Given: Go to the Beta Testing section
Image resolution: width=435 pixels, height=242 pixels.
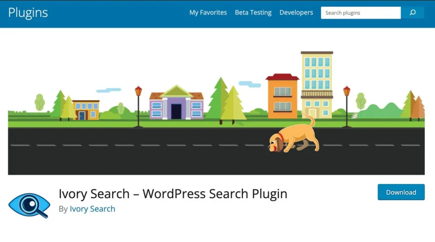Looking at the screenshot, I should point(253,13).
